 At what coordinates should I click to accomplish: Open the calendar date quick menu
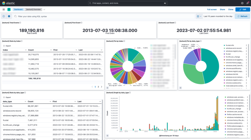pos(198,16)
